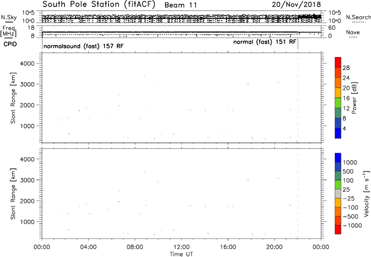Viewport: 371px width, 257px height.
Task: Click the Power [dB] colorbar label
Action: 354,98
